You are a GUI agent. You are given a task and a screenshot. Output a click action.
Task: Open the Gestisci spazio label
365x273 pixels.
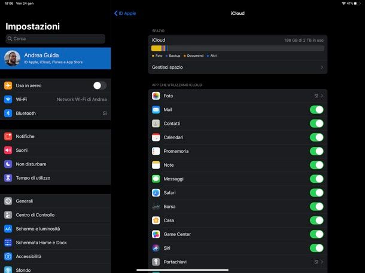tap(168, 68)
